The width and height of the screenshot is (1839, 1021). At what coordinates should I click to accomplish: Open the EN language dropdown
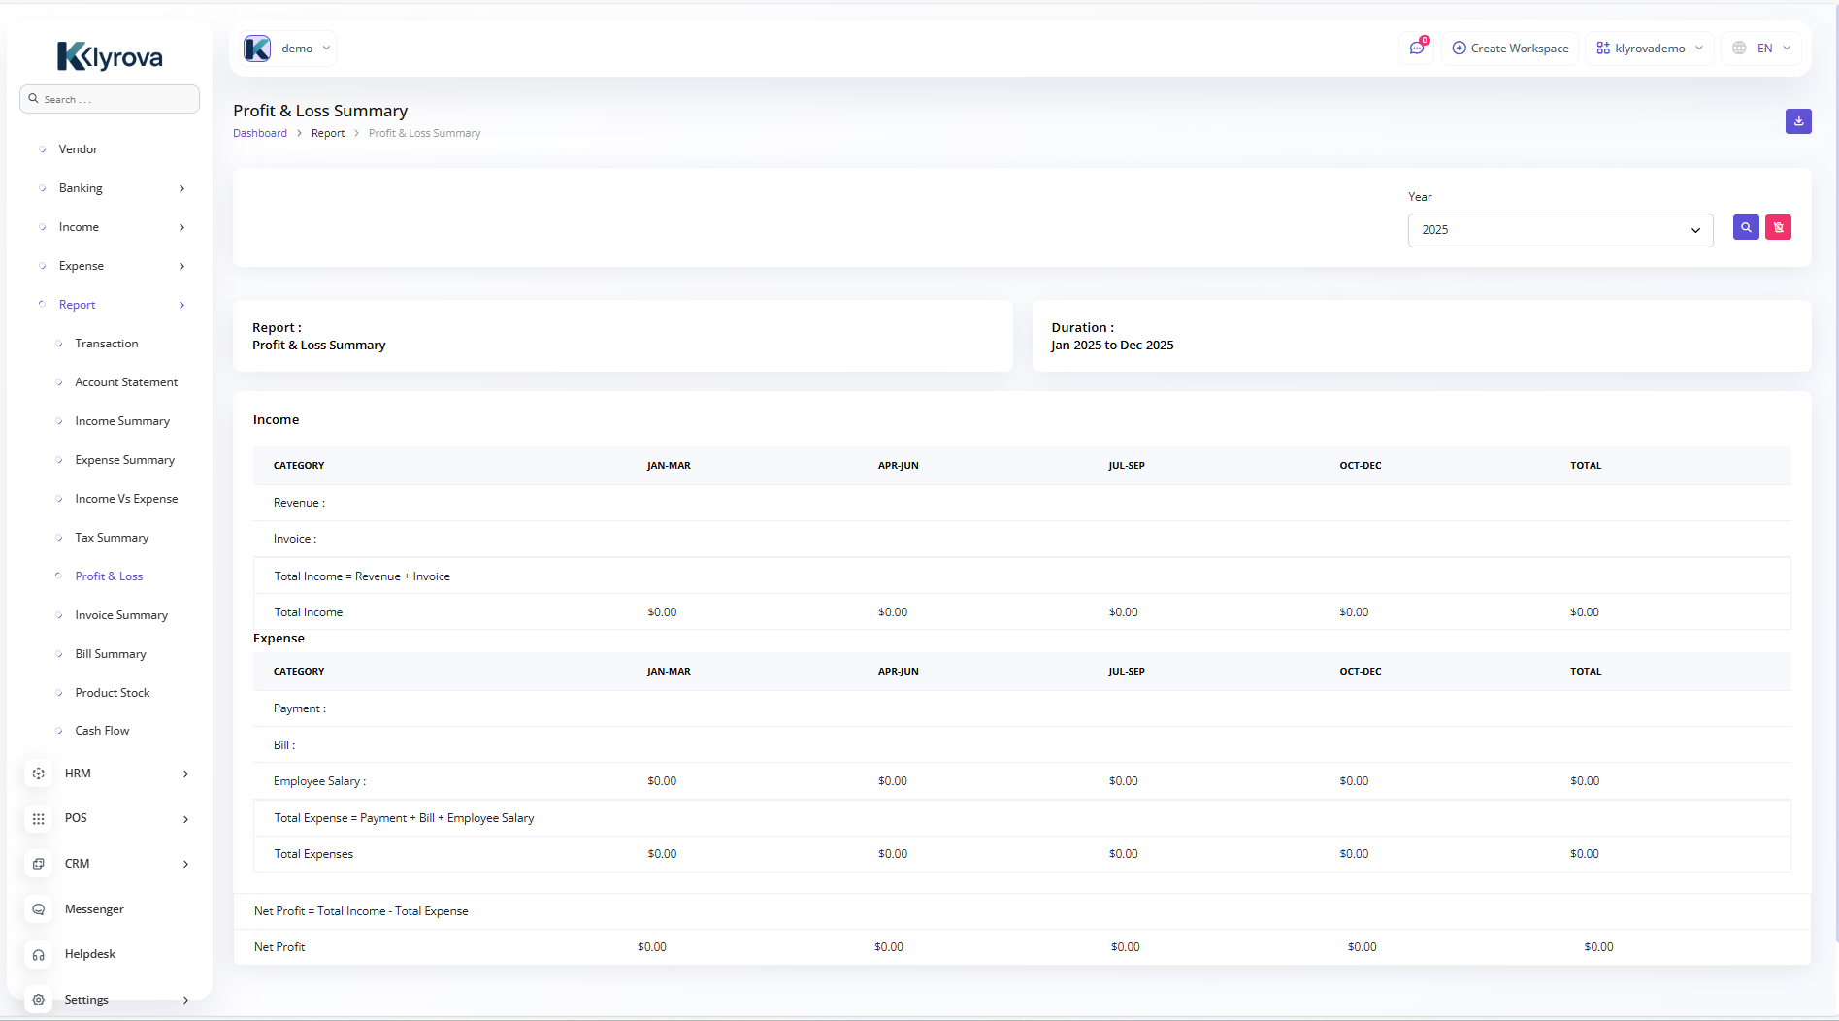click(1761, 49)
